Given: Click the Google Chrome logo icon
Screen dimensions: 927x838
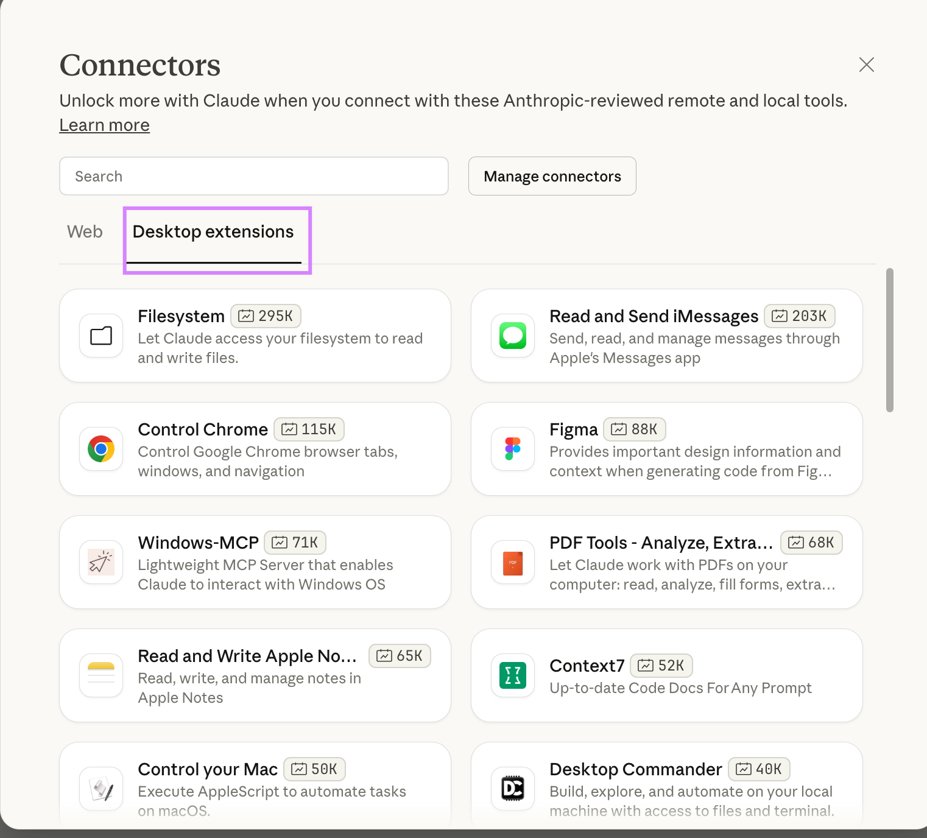Looking at the screenshot, I should point(101,449).
